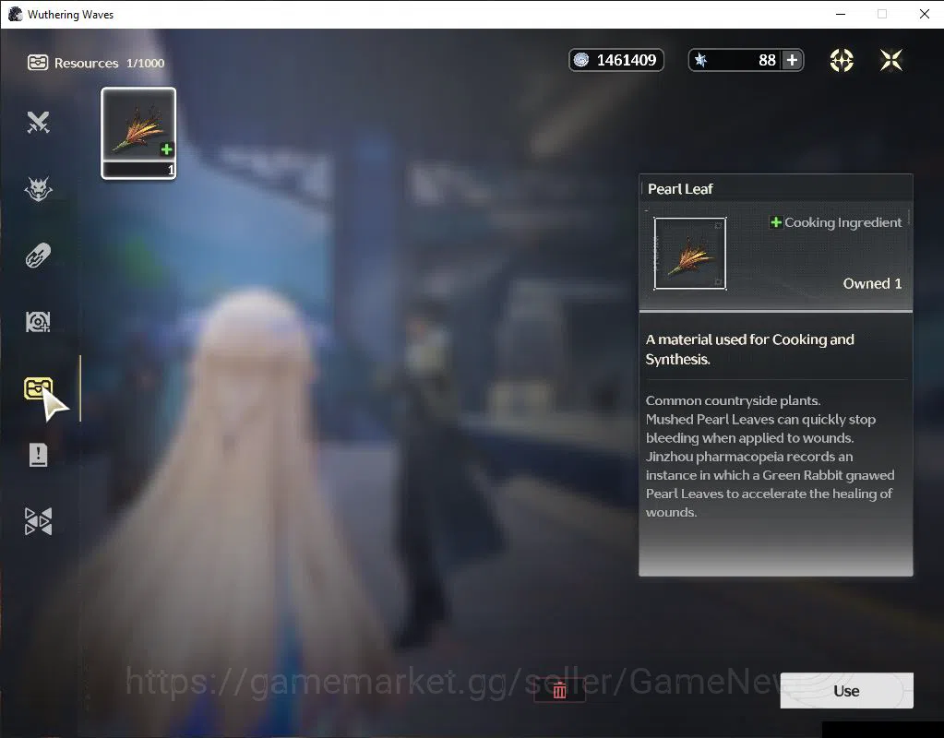Click the Wuthering Waves title bar app icon
This screenshot has width=944, height=738.
(15, 14)
